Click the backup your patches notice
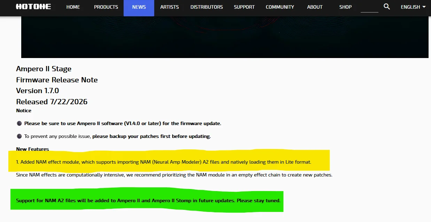Image resolution: width=431 pixels, height=222 pixels. (117, 136)
